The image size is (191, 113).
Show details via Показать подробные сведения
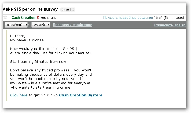128,18
